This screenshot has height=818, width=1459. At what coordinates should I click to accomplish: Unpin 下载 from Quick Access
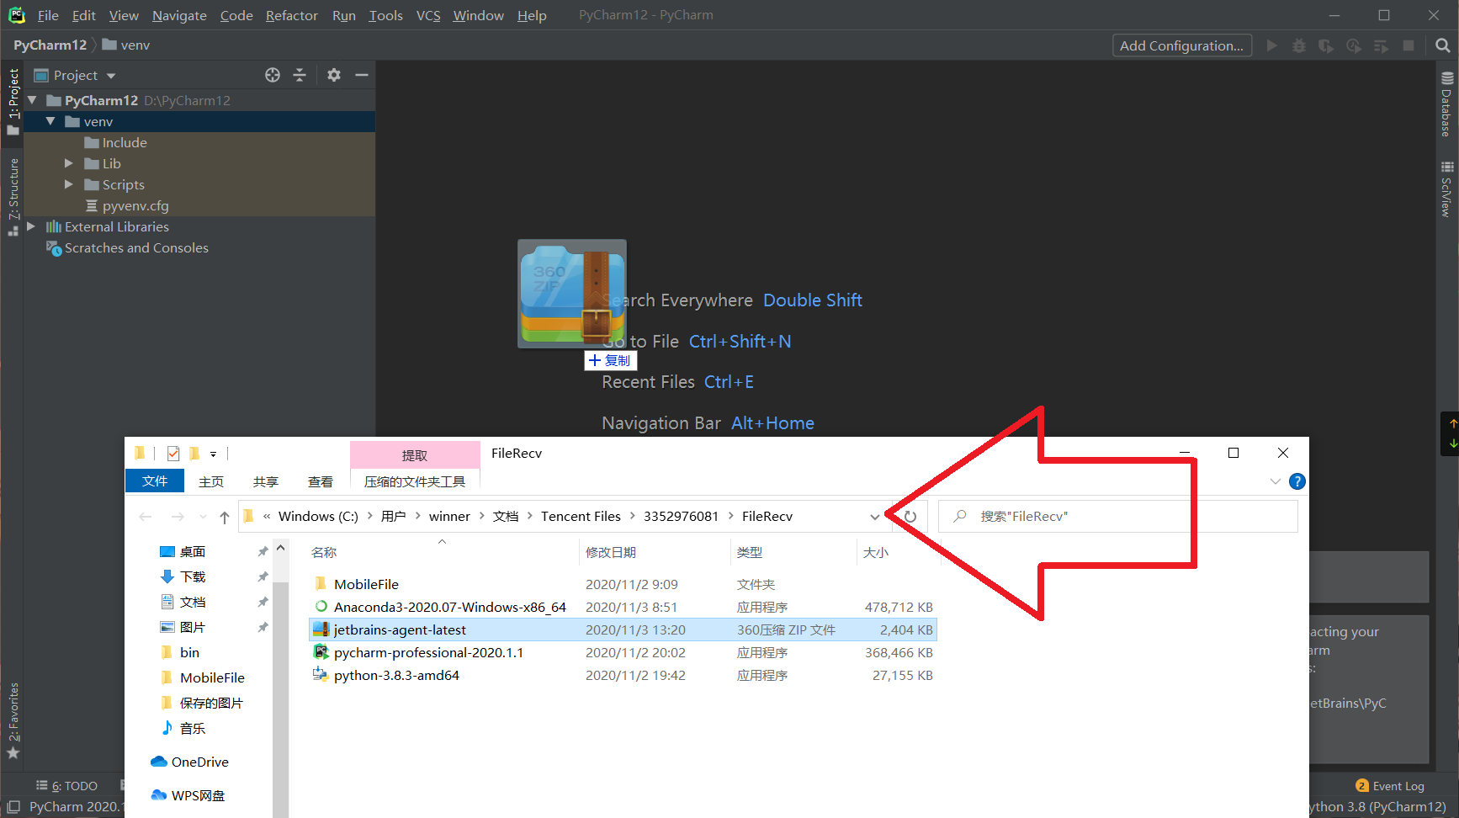[x=263, y=576]
